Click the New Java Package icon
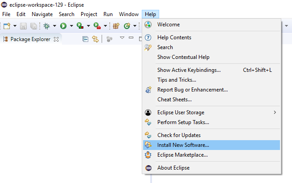This screenshot has width=292, height=183. (116, 26)
